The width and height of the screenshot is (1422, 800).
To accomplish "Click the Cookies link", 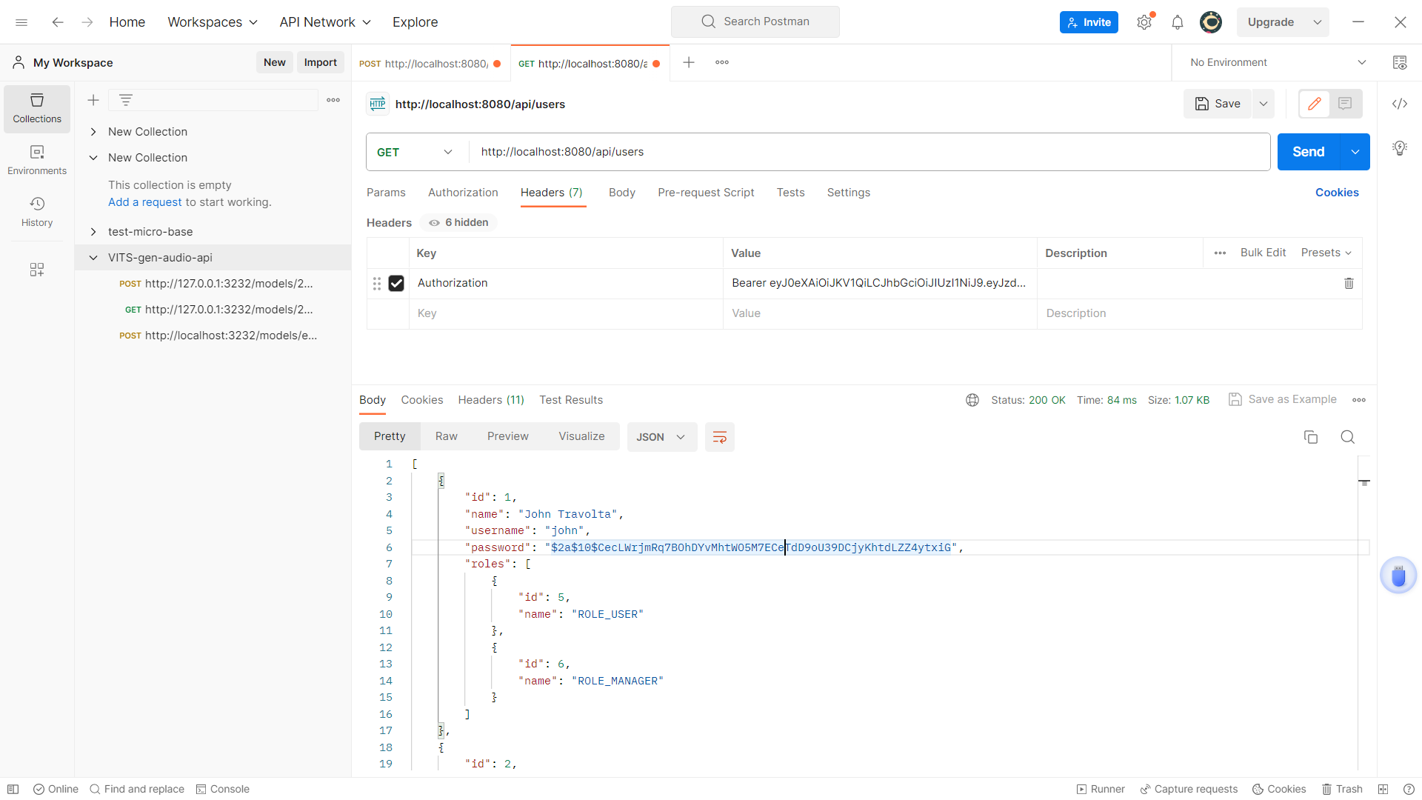I will point(1336,193).
